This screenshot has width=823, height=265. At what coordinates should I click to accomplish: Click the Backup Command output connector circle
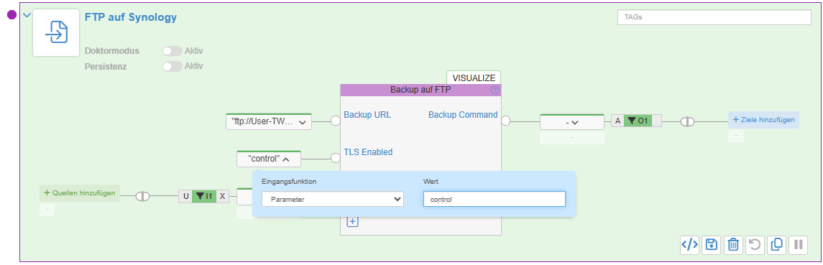(505, 121)
